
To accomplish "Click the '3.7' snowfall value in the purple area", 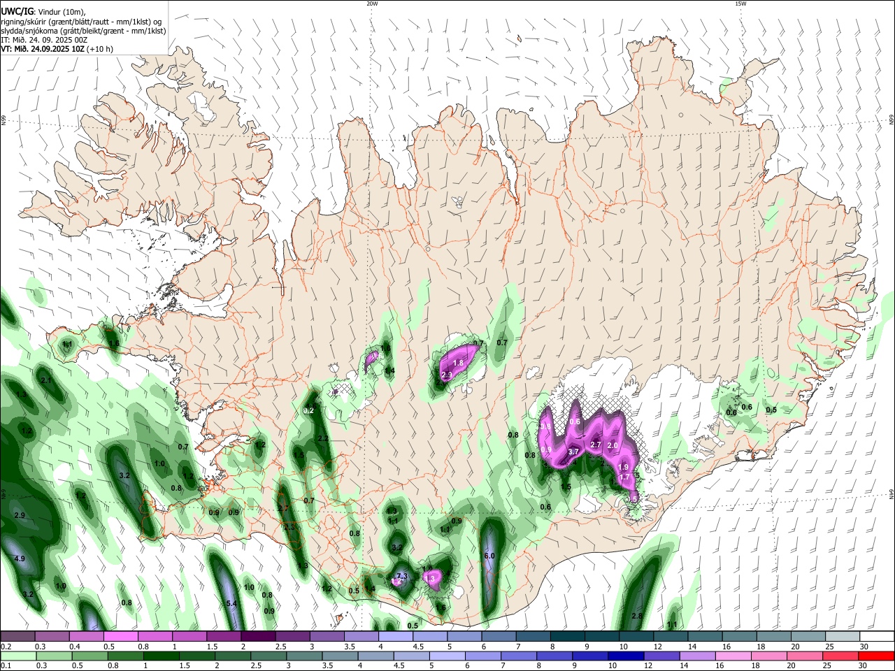I will pyautogui.click(x=573, y=452).
